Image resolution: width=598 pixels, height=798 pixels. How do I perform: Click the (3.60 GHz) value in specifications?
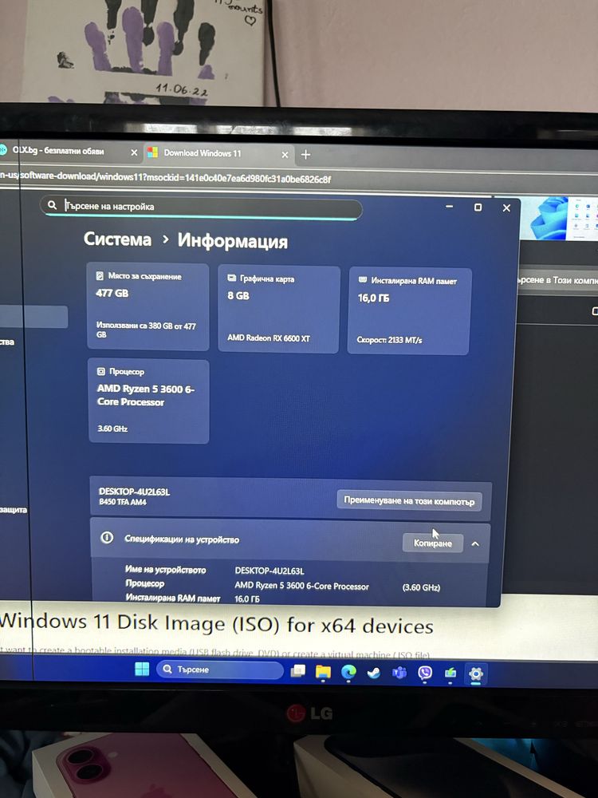(421, 587)
